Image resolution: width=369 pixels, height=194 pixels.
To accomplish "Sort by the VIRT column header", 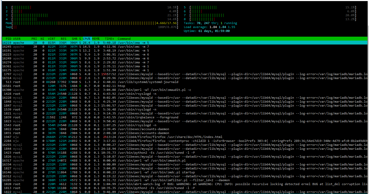I will (52, 39).
